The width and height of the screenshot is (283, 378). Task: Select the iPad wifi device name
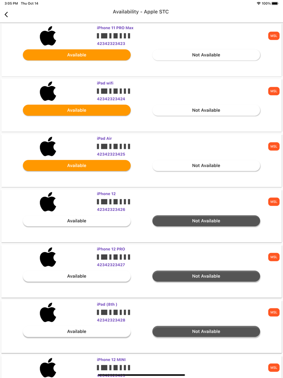pos(106,83)
